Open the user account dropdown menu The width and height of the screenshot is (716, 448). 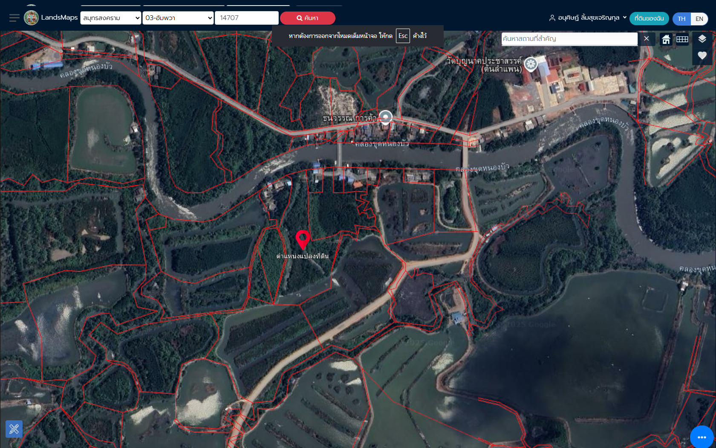pyautogui.click(x=588, y=18)
